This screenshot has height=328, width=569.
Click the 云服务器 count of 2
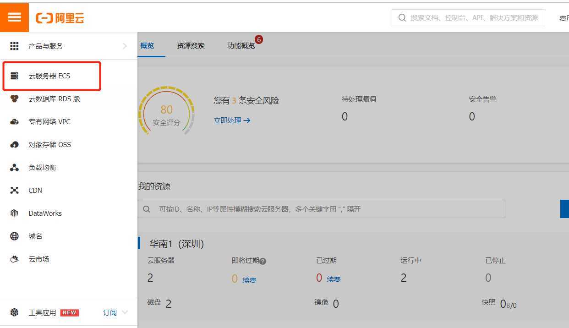coord(150,278)
